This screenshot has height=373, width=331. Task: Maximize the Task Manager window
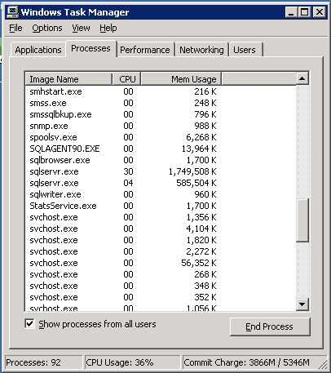point(304,12)
